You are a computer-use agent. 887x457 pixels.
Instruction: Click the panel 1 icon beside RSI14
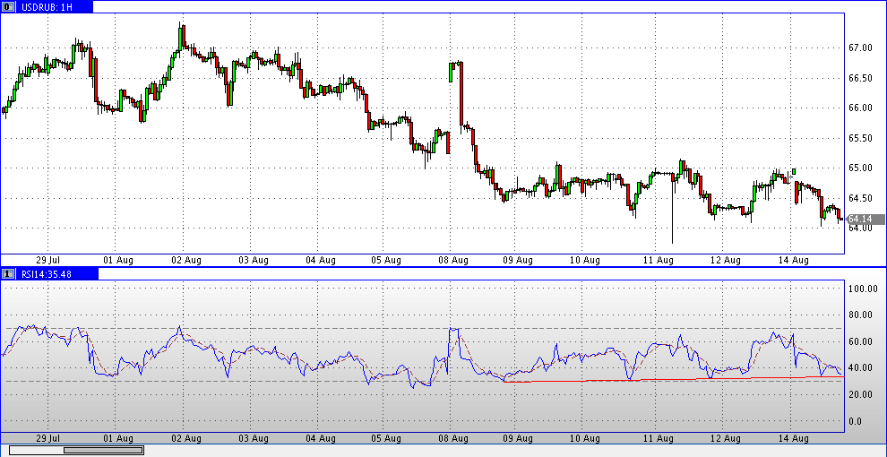pyautogui.click(x=8, y=273)
